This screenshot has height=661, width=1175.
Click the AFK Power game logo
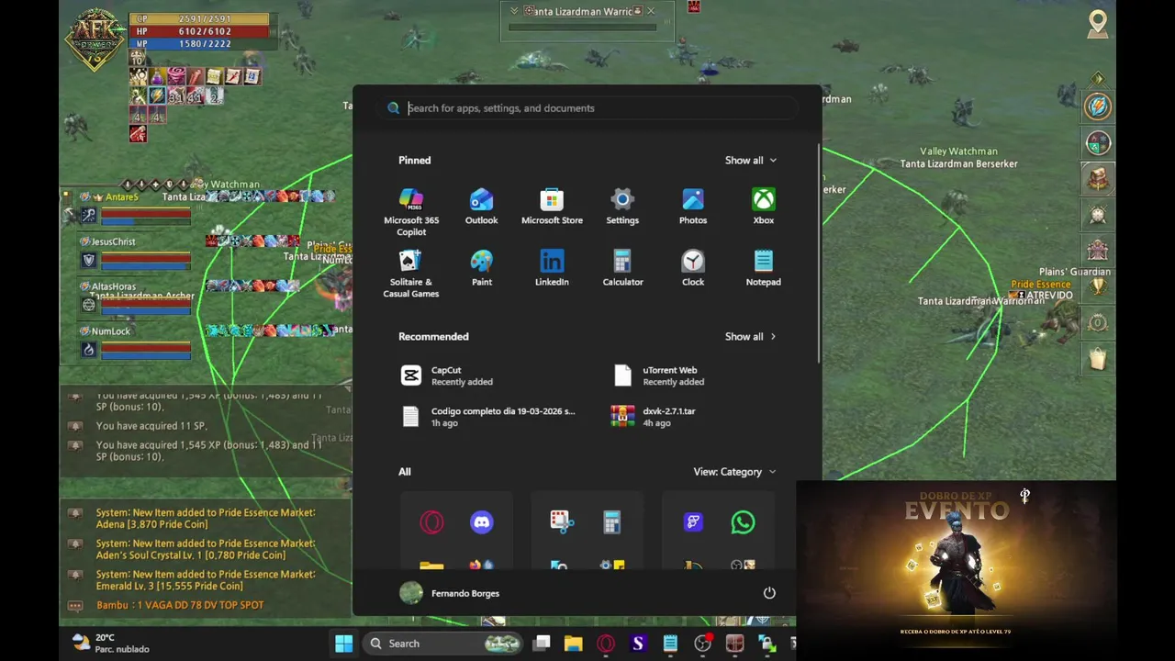[95, 39]
